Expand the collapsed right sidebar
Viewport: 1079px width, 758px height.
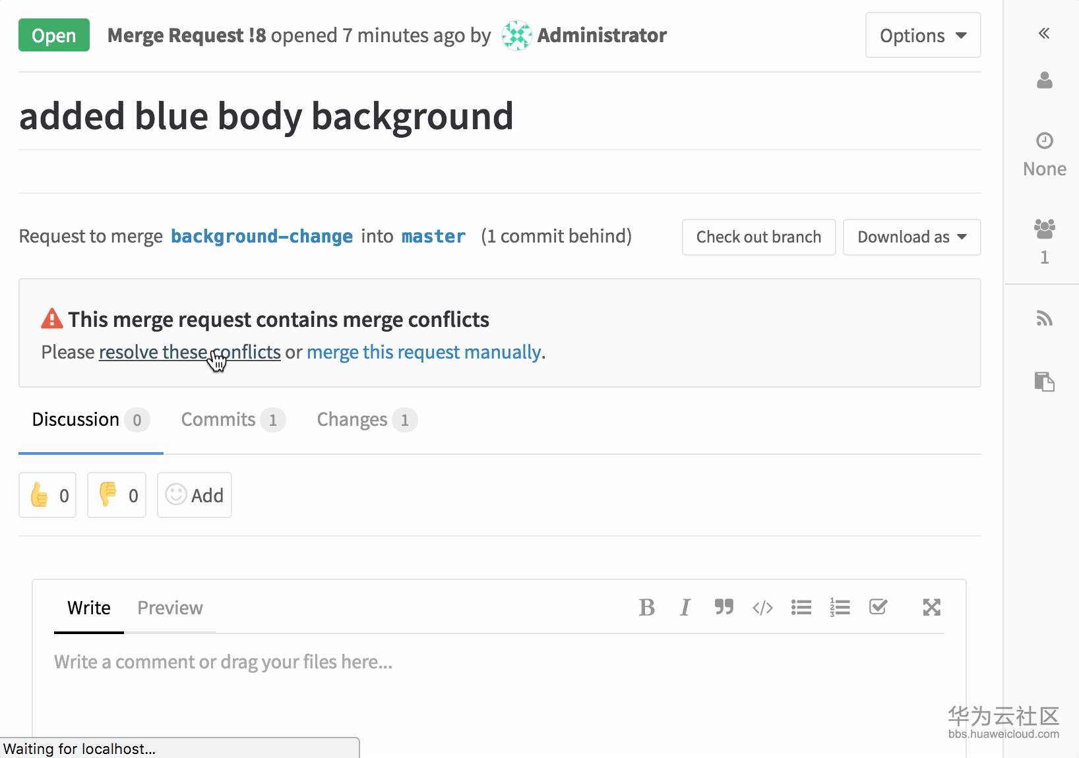tap(1043, 34)
